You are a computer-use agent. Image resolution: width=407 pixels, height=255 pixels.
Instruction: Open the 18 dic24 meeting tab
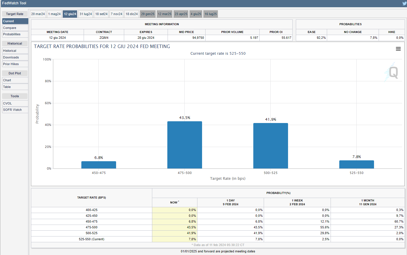[x=132, y=14]
